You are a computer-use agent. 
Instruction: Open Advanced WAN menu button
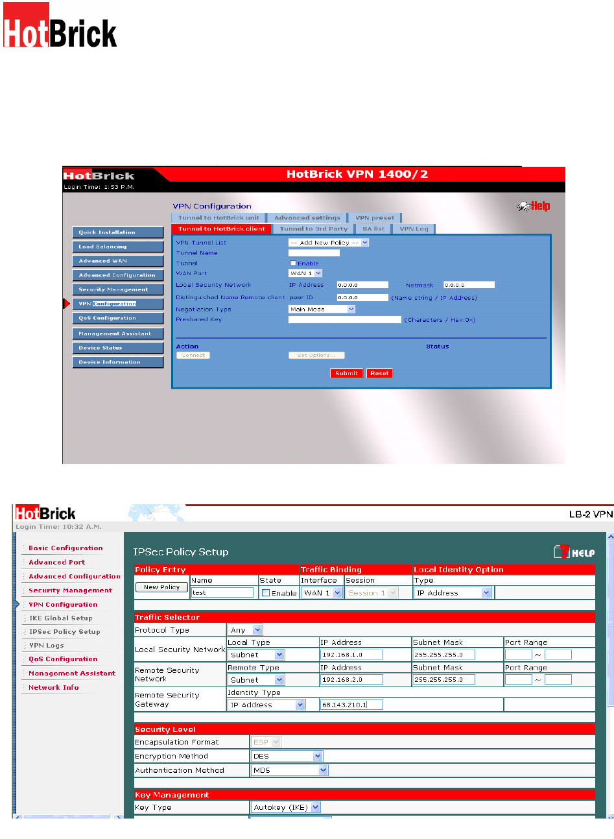(117, 261)
